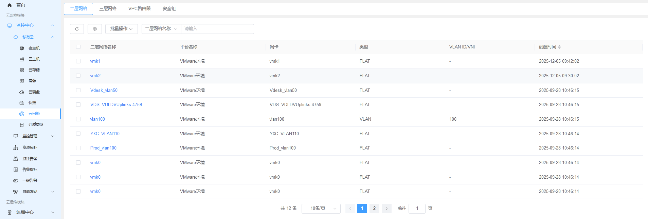Open the 10条/页 page size dropdown

coord(321,208)
